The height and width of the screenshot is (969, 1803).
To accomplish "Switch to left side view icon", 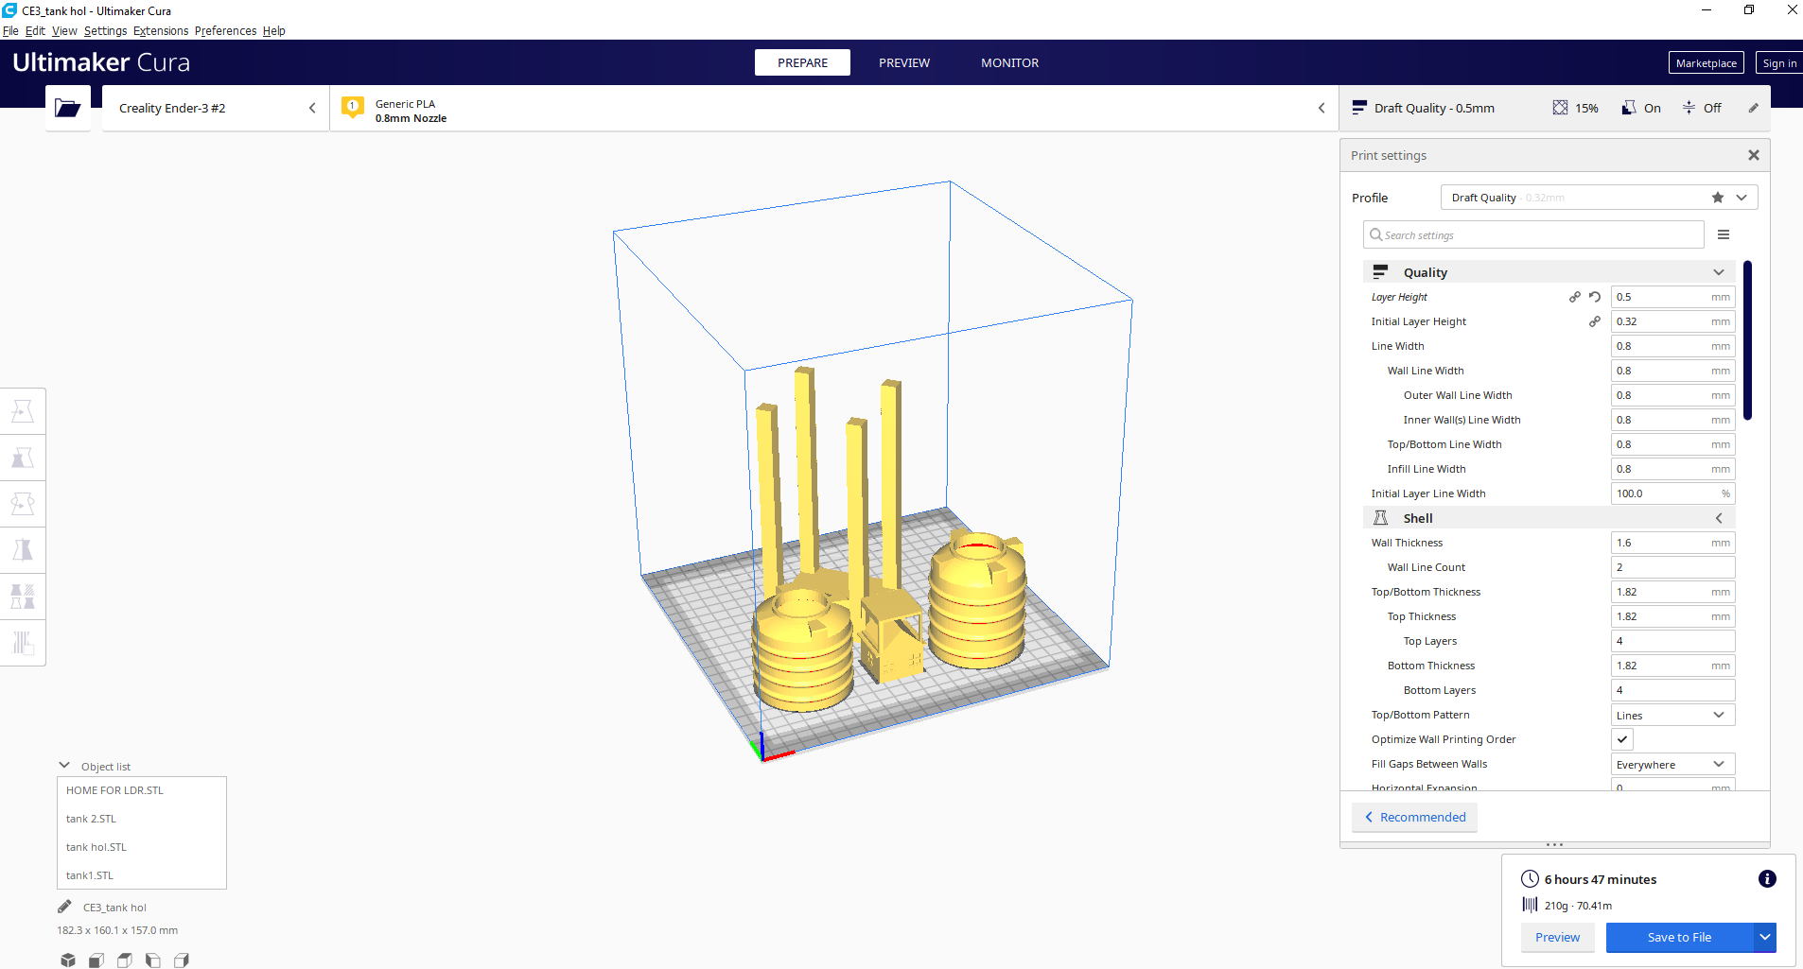I will point(153,960).
